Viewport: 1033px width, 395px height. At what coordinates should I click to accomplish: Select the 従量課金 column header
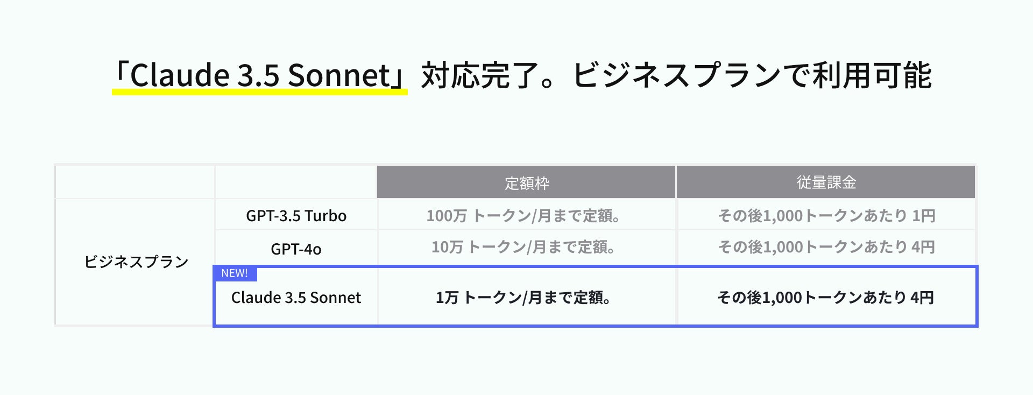pyautogui.click(x=826, y=183)
